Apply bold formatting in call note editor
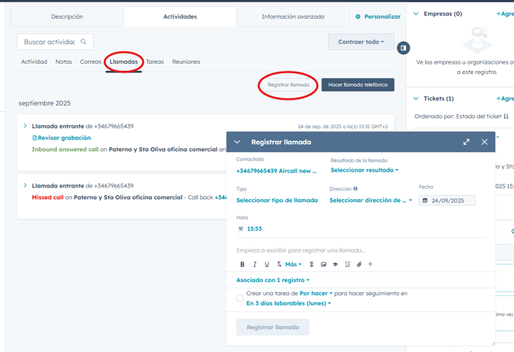Screen dimensions: 514x352 point(242,265)
